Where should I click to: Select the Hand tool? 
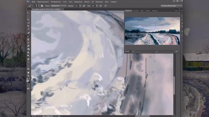[x=28, y=72]
